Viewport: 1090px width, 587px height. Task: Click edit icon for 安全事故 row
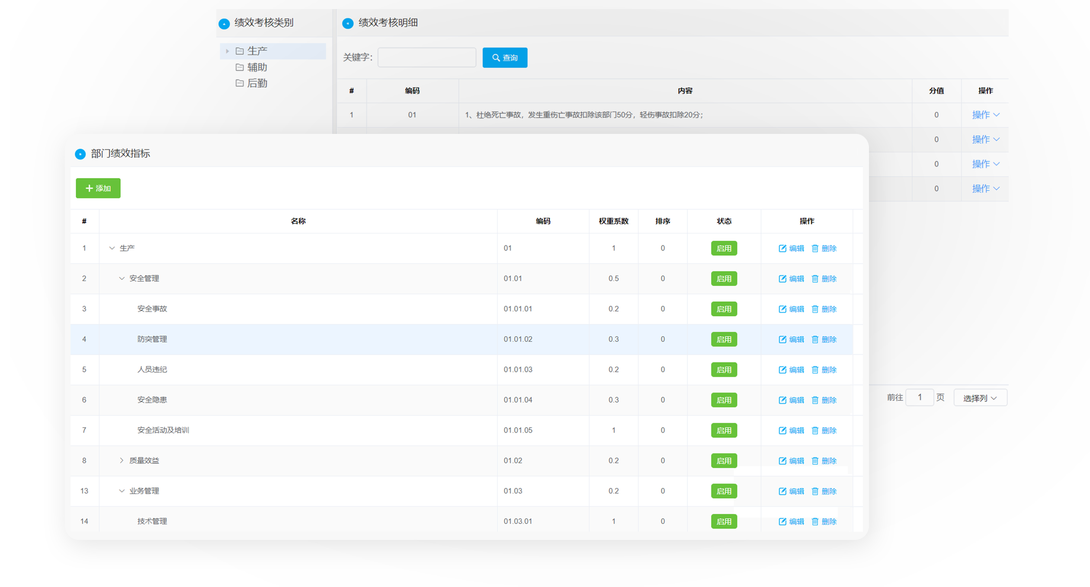(782, 309)
